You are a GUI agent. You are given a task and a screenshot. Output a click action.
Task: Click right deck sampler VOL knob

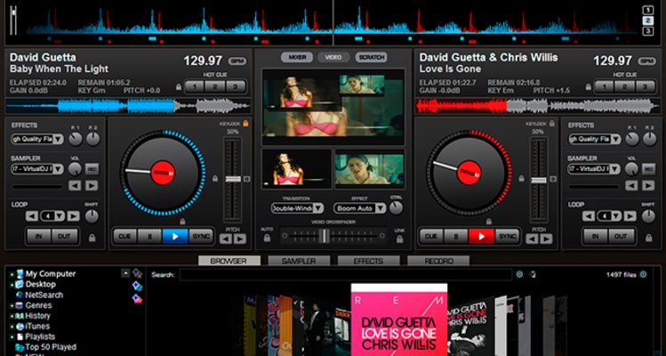click(631, 169)
